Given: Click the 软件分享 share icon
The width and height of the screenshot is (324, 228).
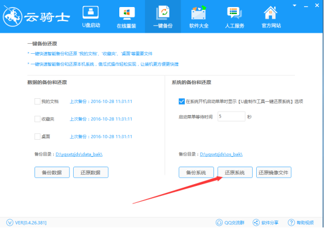Looking at the screenshot, I should click(256, 222).
